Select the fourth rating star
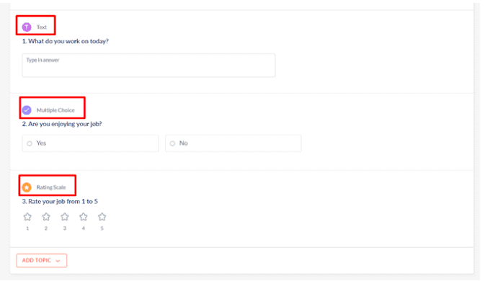485x281 pixels. click(x=83, y=217)
